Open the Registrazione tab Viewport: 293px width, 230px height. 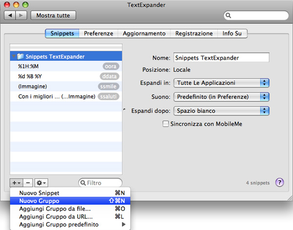(194, 34)
